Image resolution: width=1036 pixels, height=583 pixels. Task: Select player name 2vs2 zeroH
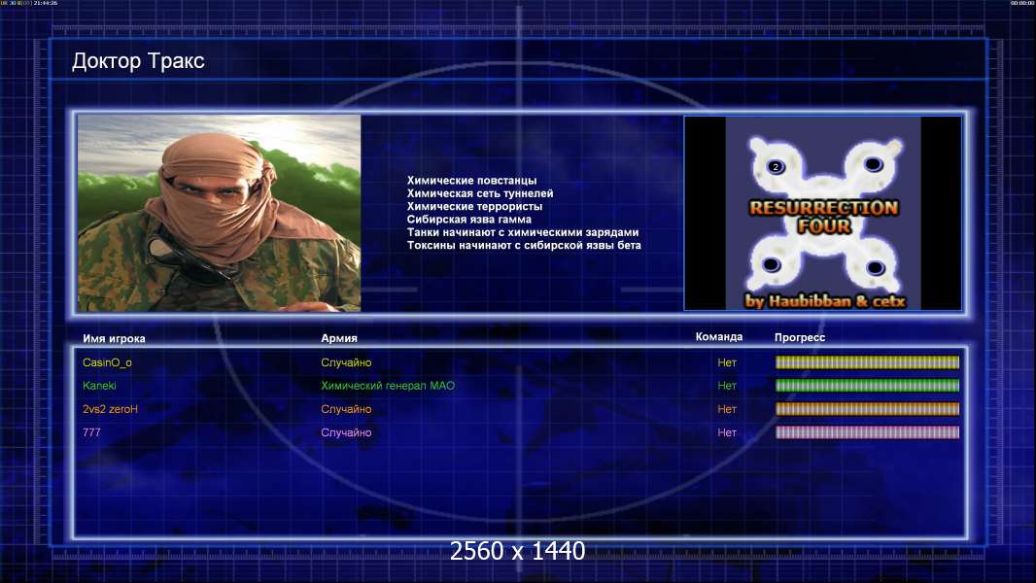point(111,409)
